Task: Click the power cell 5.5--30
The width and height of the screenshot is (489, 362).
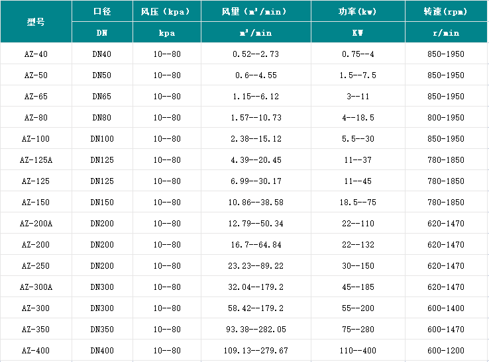Action: pos(357,139)
